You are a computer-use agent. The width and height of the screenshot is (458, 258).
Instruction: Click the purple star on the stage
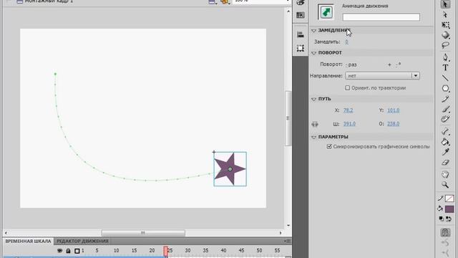coord(230,169)
